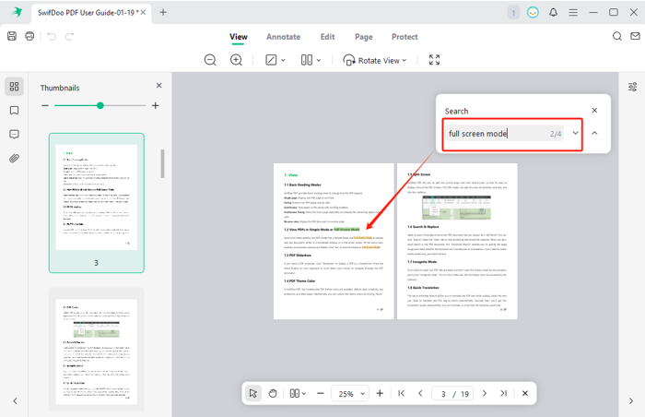Click the user avatar icon
645x417 pixels.
coord(533,12)
